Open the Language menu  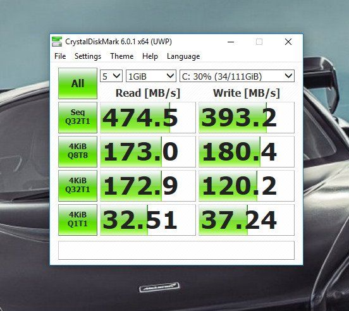pos(183,56)
